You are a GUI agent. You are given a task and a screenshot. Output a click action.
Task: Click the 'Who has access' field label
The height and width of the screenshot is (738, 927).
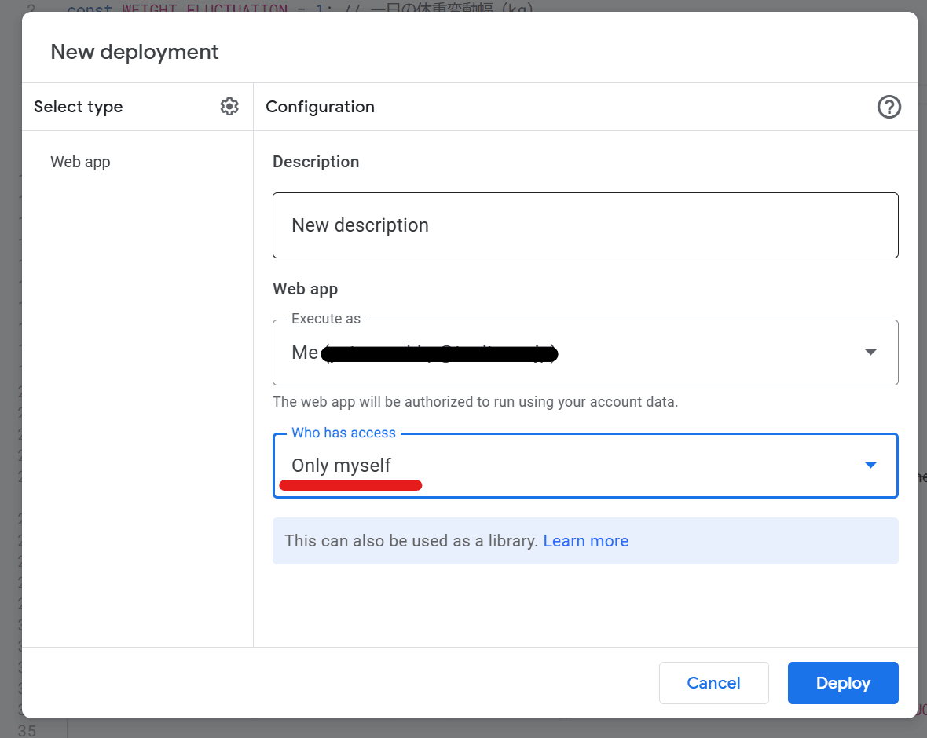point(343,433)
